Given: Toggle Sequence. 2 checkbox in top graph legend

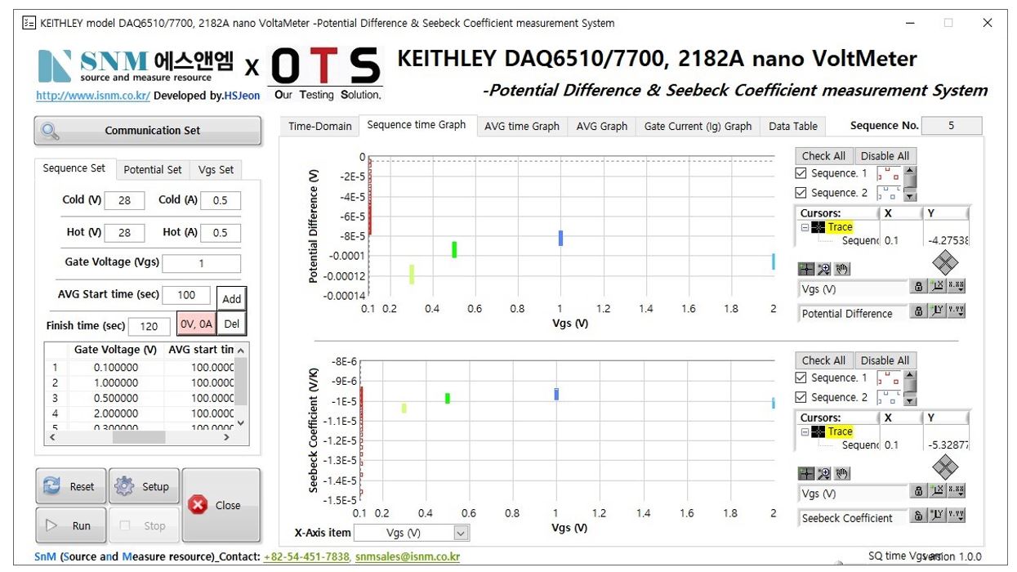Looking at the screenshot, I should [801, 193].
